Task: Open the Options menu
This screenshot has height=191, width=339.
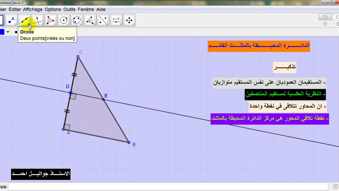Action: (x=53, y=9)
